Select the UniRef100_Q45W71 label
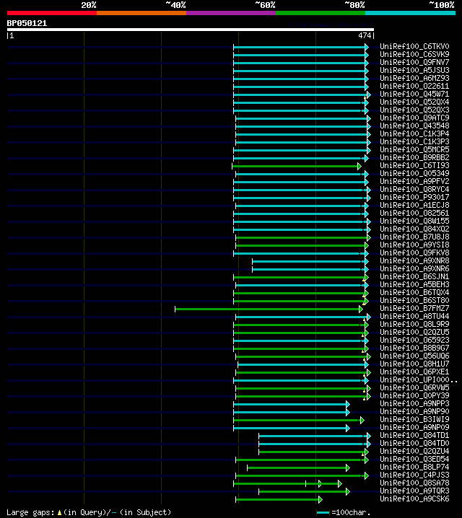Viewport: 462px width, 518px height. (x=414, y=94)
